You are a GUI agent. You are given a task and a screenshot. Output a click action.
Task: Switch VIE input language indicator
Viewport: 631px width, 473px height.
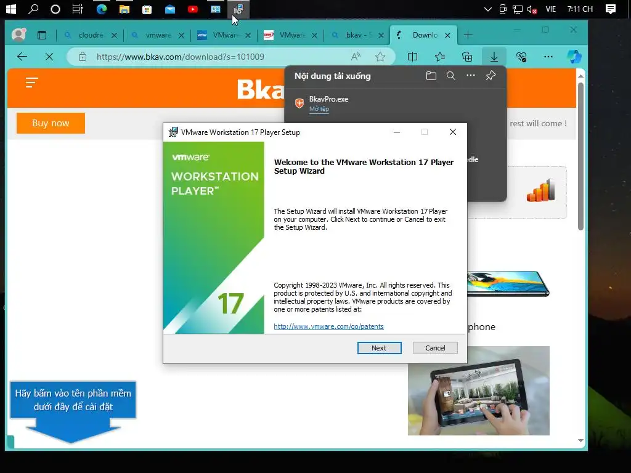click(550, 9)
